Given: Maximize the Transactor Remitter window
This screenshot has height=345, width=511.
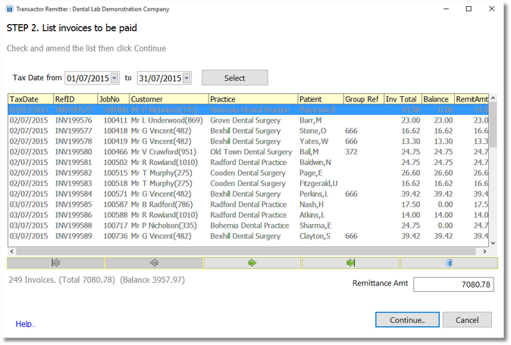Looking at the screenshot, I should tap(469, 9).
